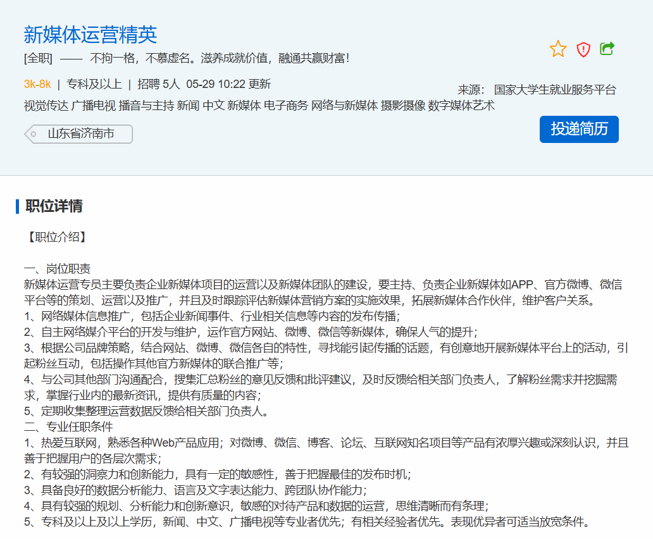Click the 3k-8k salary text
Image resolution: width=653 pixels, height=539 pixels.
pos(37,84)
